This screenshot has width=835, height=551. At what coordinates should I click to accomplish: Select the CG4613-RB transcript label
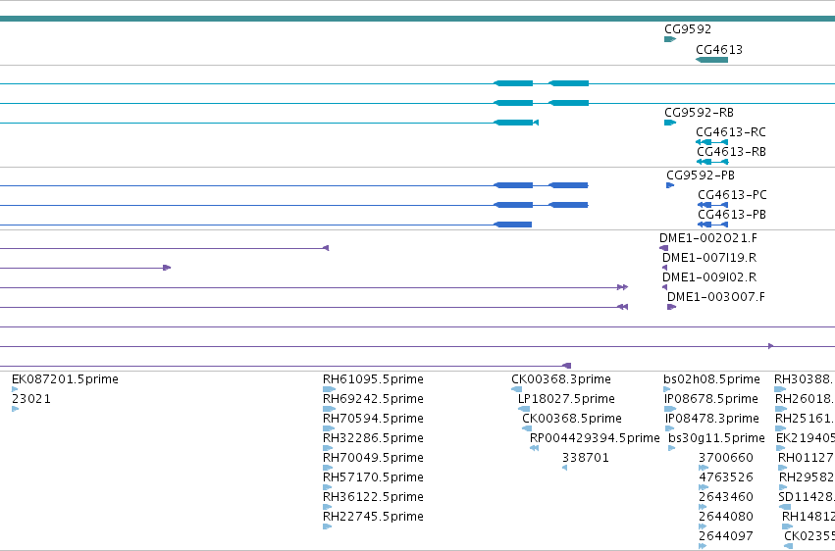(731, 152)
